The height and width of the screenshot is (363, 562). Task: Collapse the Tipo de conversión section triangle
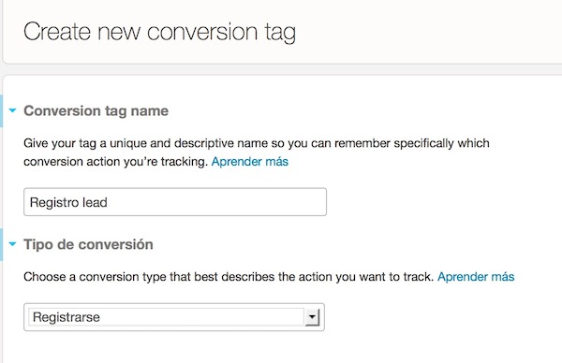(12, 244)
